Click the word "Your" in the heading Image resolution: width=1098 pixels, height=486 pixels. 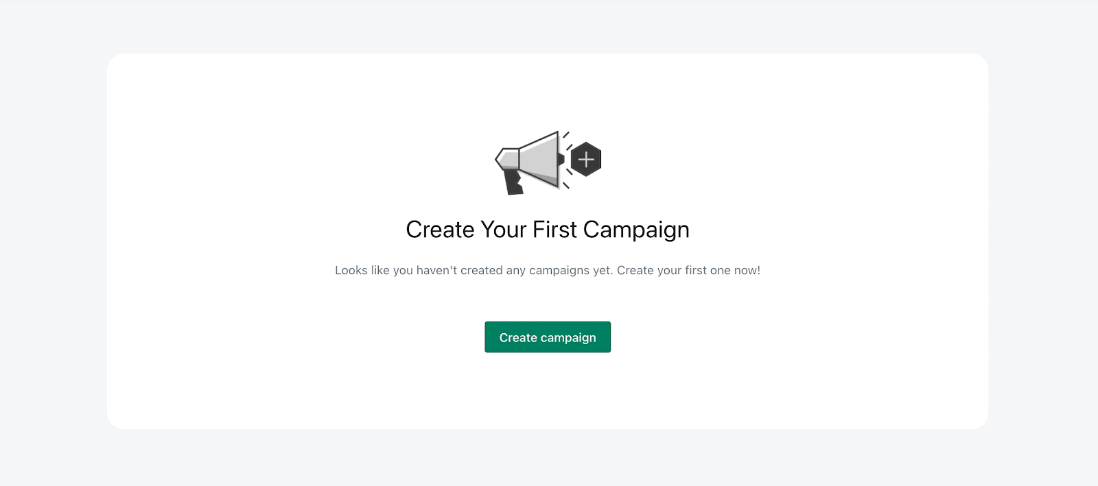(x=503, y=230)
